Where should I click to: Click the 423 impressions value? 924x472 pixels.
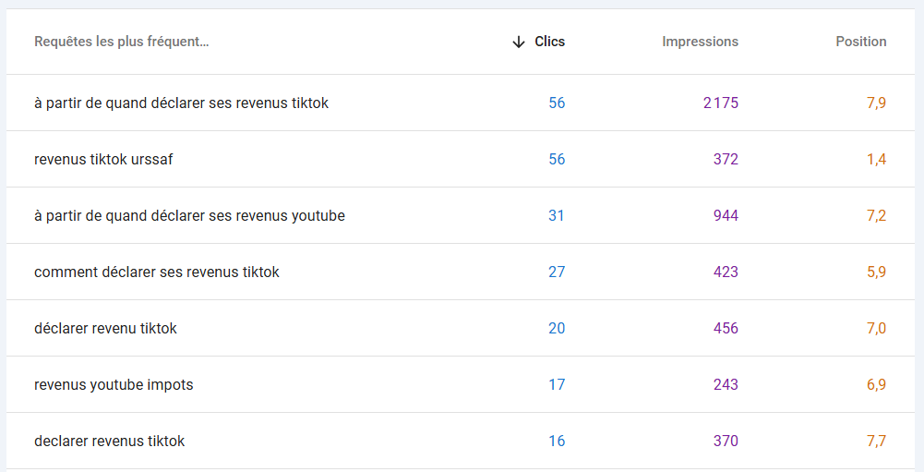726,272
